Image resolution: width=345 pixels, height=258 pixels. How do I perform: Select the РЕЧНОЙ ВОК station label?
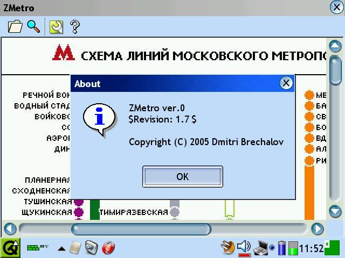[46, 95]
